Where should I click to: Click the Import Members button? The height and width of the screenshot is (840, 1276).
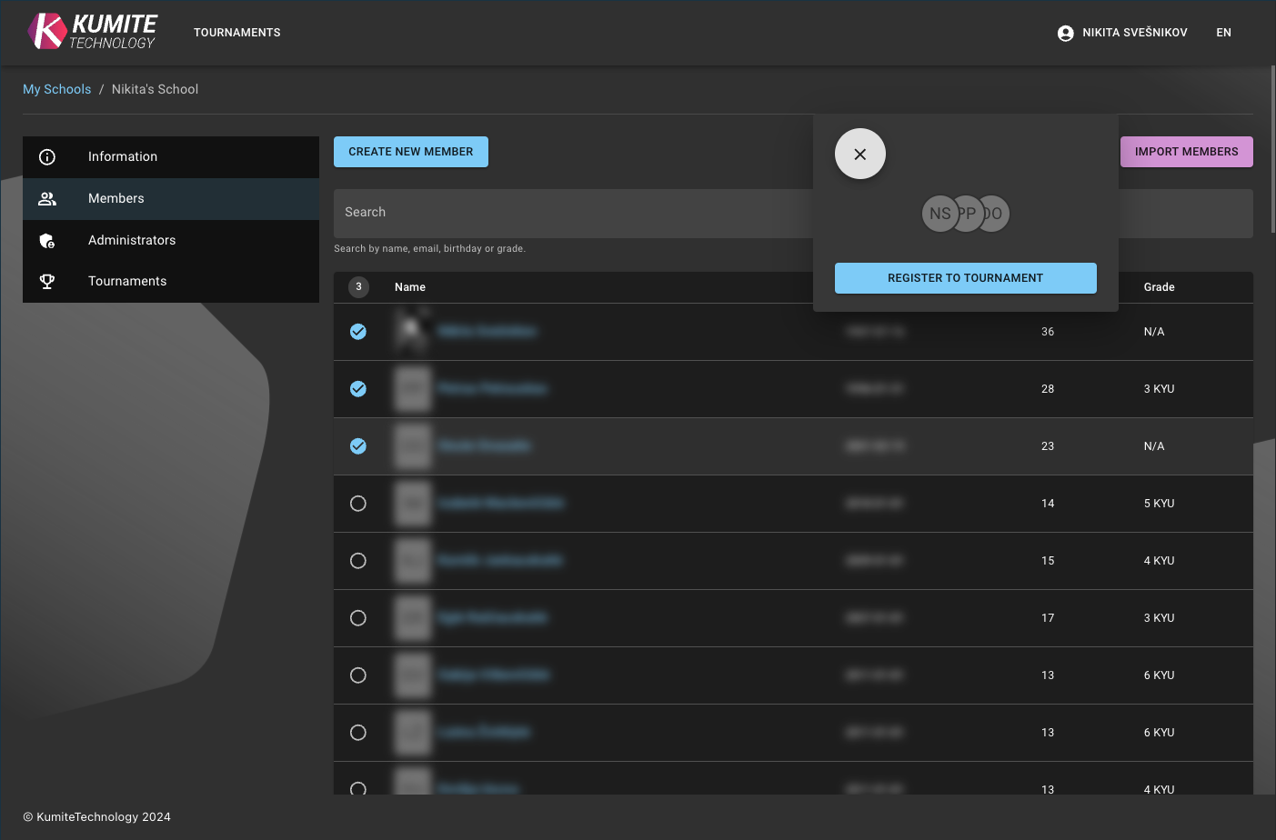1186,152
